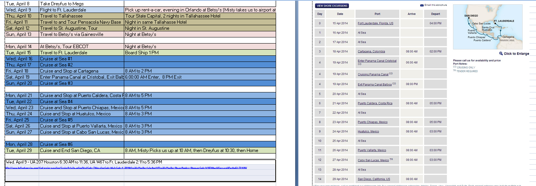Open the San Diego, California link
This screenshot has width=536, height=186.
point(374,179)
